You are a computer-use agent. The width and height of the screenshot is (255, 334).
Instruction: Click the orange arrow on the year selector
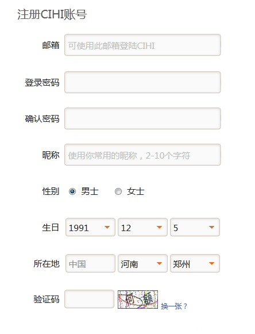click(107, 227)
